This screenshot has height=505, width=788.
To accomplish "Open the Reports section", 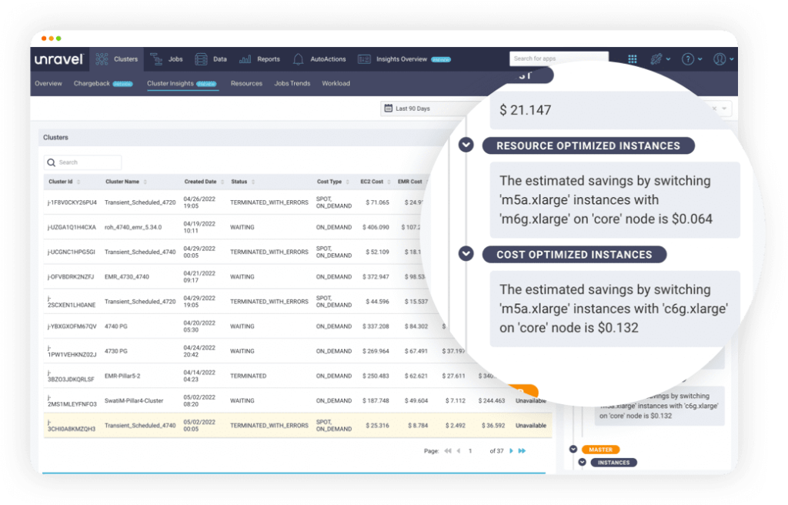I will tap(259, 59).
